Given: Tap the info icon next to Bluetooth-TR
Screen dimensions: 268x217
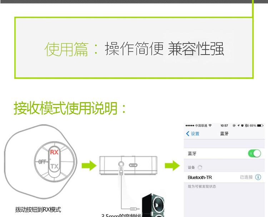Looking at the screenshot, I should (258, 177).
